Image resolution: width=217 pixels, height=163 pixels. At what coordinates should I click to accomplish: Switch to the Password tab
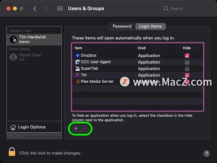click(122, 26)
